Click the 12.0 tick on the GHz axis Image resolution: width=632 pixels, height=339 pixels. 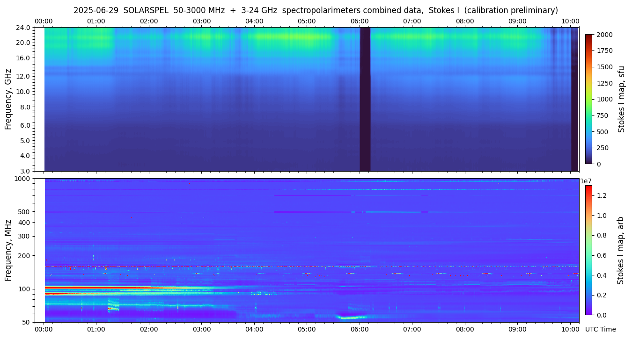click(23, 76)
